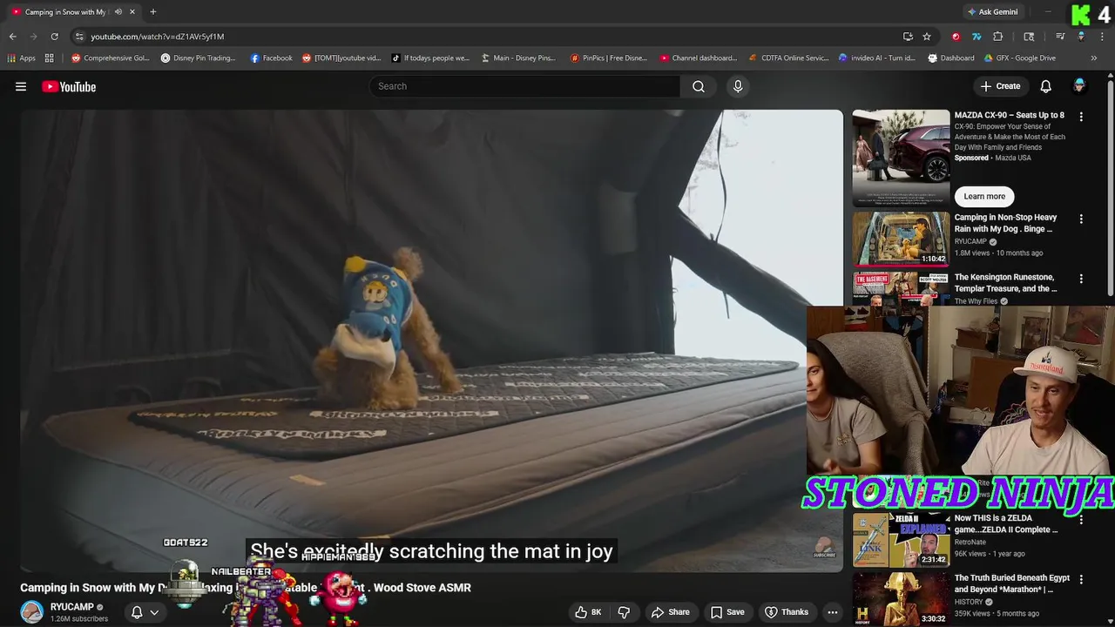Open a new browser tab with plus
Viewport: 1115px width, 627px height.
pos(153,12)
